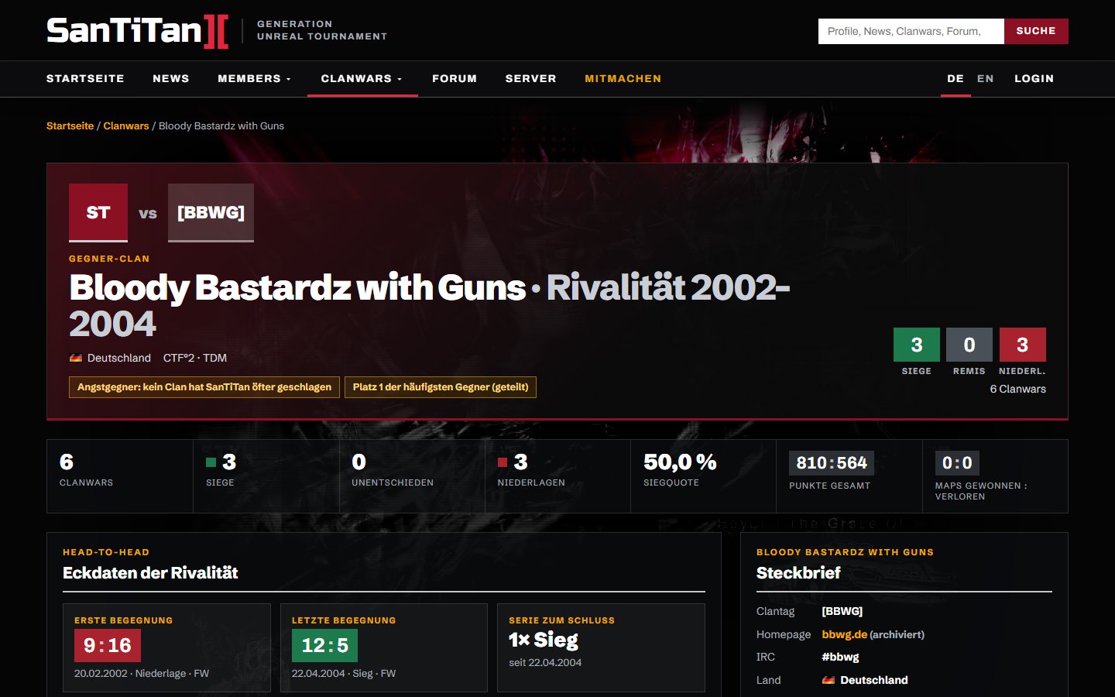Click the '20.02.2002 · Niederlage · FW' text

[142, 674]
